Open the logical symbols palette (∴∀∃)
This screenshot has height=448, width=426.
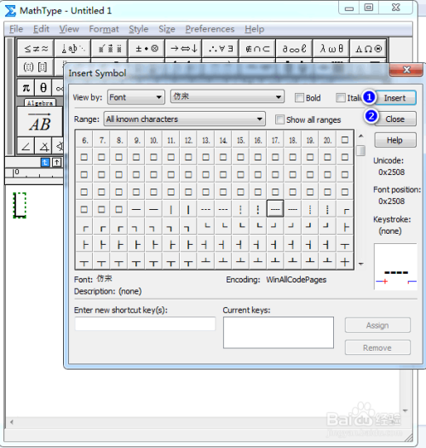(x=221, y=49)
